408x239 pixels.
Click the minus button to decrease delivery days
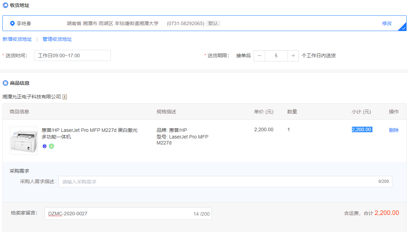260,56
